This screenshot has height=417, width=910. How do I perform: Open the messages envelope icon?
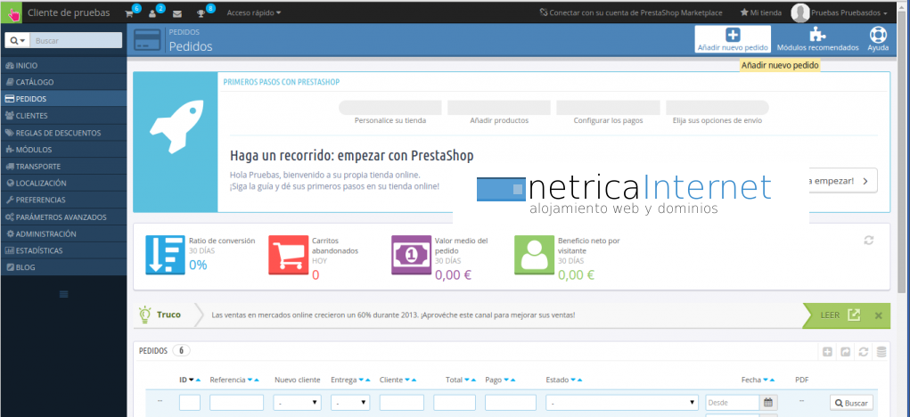click(177, 13)
